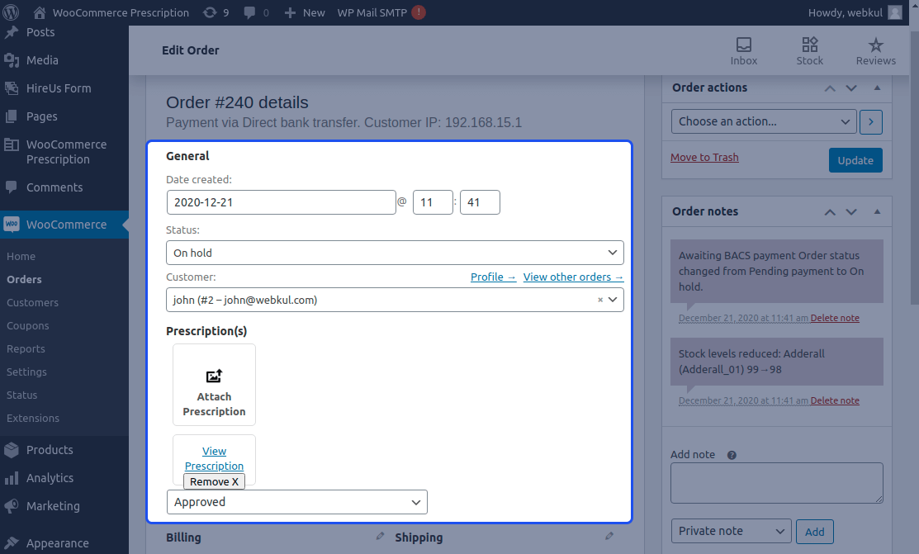Open the webkul user avatar
919x554 pixels.
895,12
